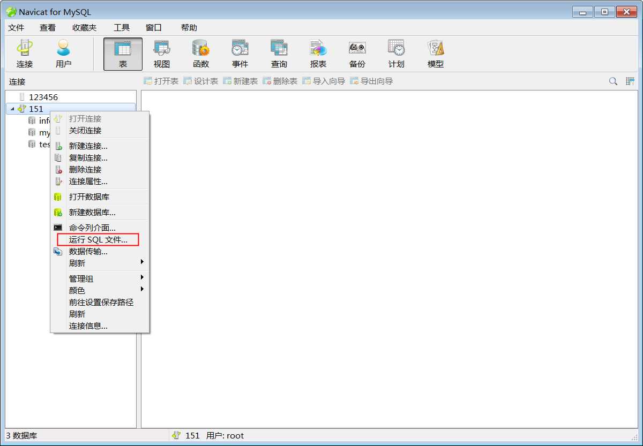
Task: Click the 连接 panel header label
Action: (17, 82)
